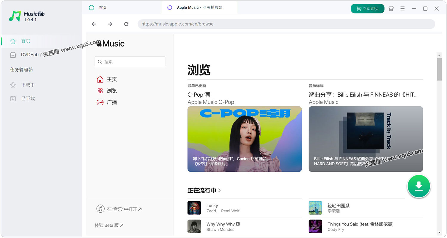Select the Why Why Why song title

point(221,224)
